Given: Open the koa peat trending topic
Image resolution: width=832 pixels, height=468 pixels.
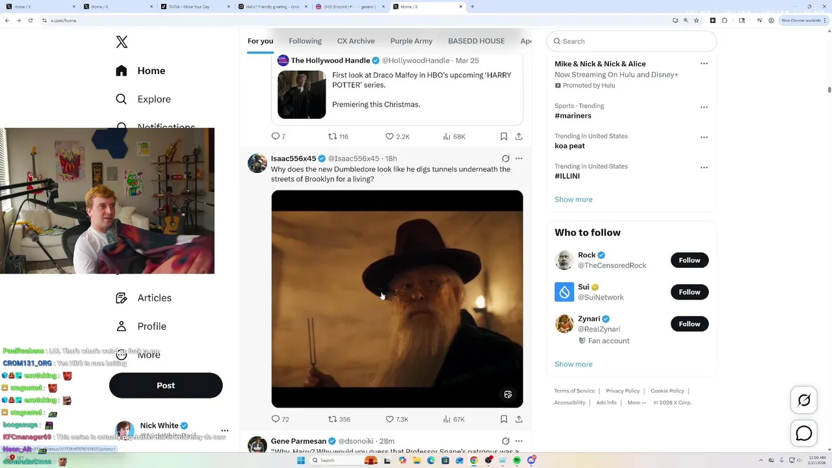Looking at the screenshot, I should point(569,146).
